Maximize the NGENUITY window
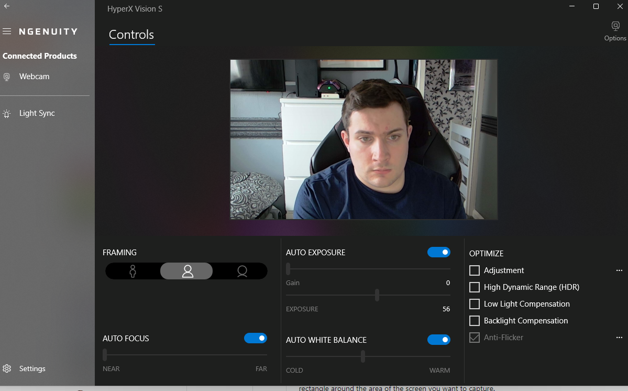The width and height of the screenshot is (628, 391). click(596, 6)
